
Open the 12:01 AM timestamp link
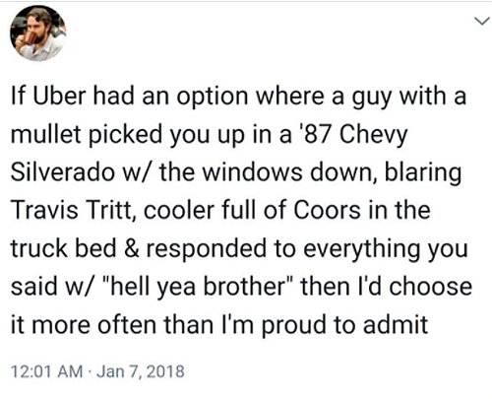pos(46,371)
